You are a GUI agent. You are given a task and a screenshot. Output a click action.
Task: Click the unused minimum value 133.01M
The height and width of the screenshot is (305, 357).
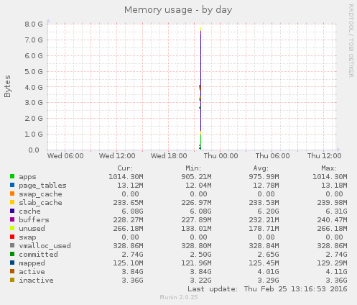pos(196,229)
